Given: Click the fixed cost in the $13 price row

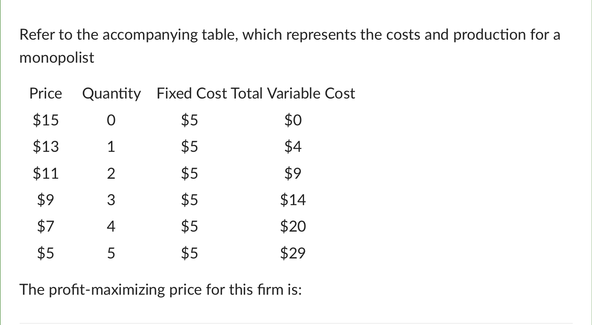Looking at the screenshot, I should 190,147.
